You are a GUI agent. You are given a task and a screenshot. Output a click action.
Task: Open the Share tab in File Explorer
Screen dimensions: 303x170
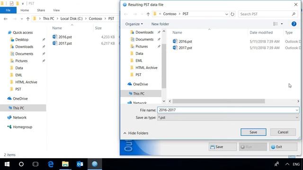coord(41,10)
